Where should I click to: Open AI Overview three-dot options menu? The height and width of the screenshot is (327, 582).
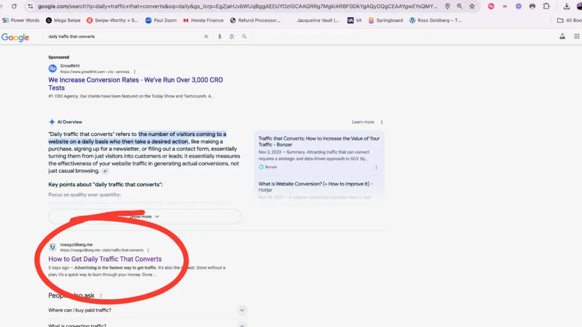coord(382,122)
